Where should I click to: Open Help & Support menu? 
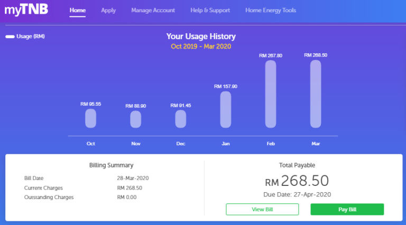pyautogui.click(x=210, y=11)
